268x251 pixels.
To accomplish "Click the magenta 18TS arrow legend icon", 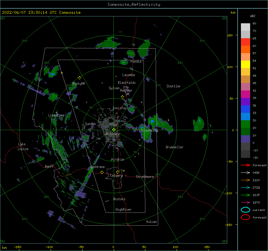I will (x=245, y=203).
